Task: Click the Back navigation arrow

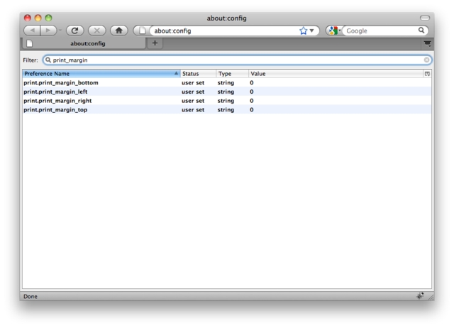Action: (x=33, y=31)
